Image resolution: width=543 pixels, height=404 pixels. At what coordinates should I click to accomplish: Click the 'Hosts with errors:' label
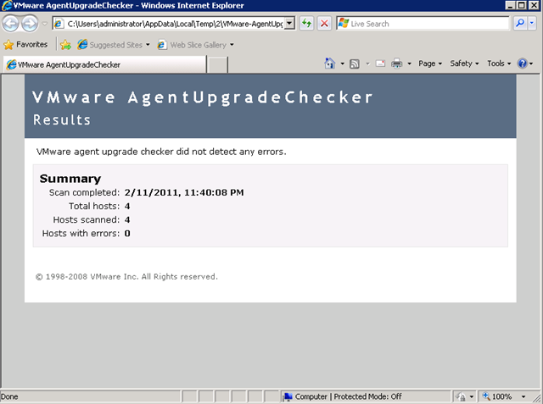81,233
